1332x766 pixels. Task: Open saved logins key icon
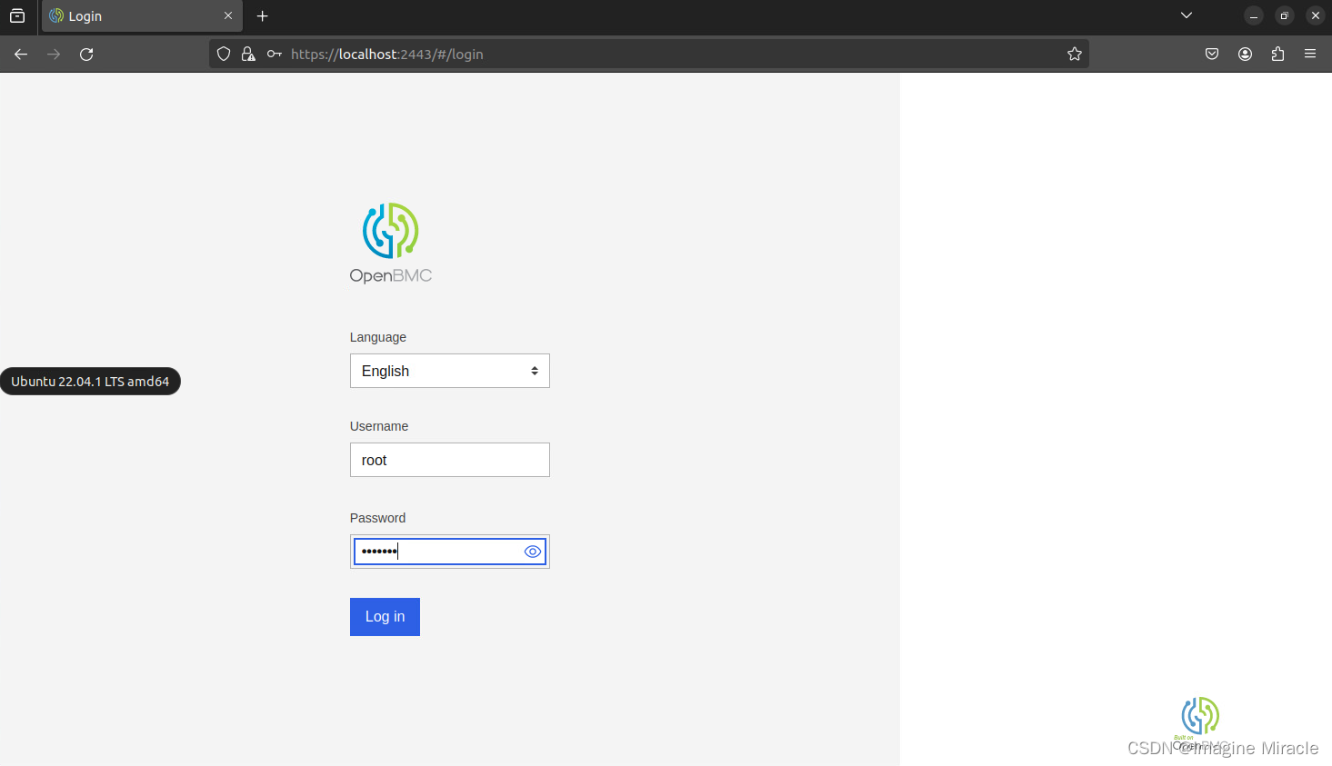click(x=275, y=55)
